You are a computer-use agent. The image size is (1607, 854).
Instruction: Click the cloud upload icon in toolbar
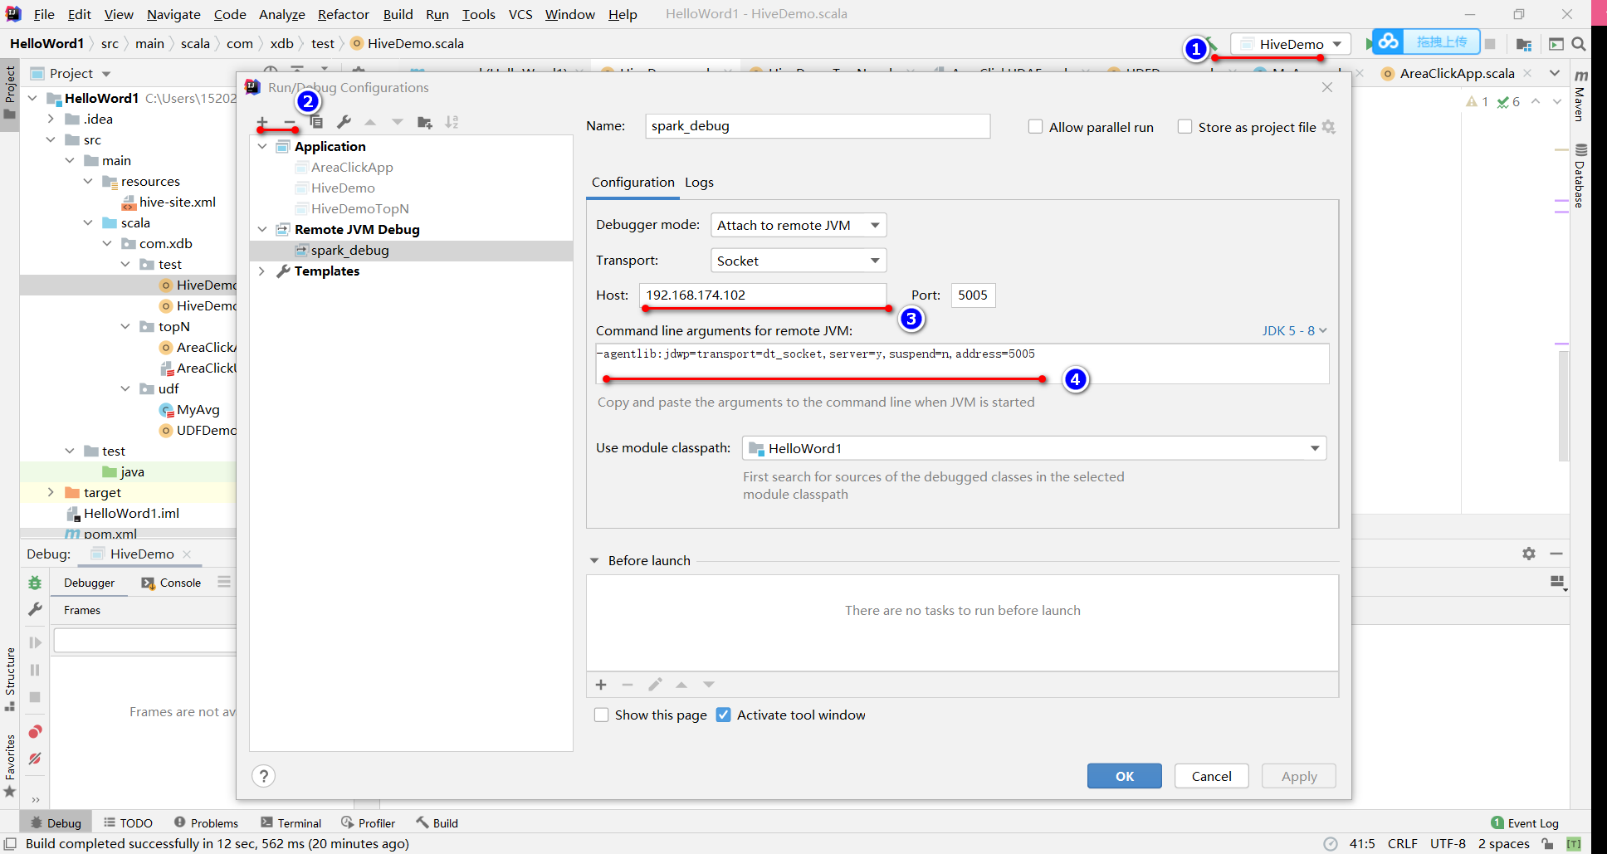coord(1389,41)
